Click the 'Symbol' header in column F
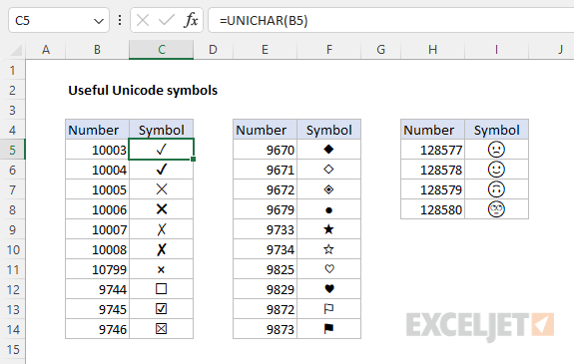Image resolution: width=574 pixels, height=364 pixels. [328, 130]
